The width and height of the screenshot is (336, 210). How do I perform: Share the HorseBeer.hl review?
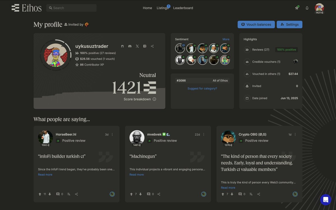point(76,194)
